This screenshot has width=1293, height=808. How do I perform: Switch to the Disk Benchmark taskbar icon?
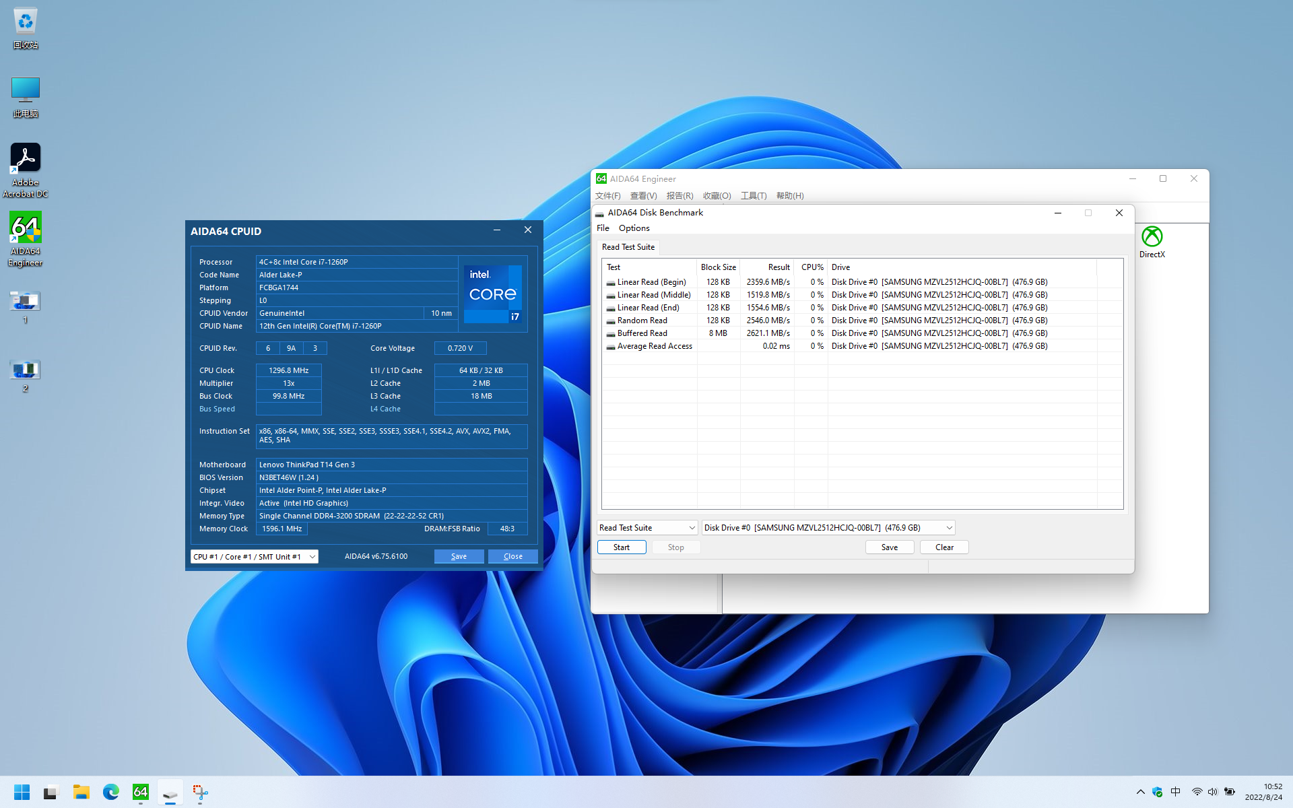170,792
